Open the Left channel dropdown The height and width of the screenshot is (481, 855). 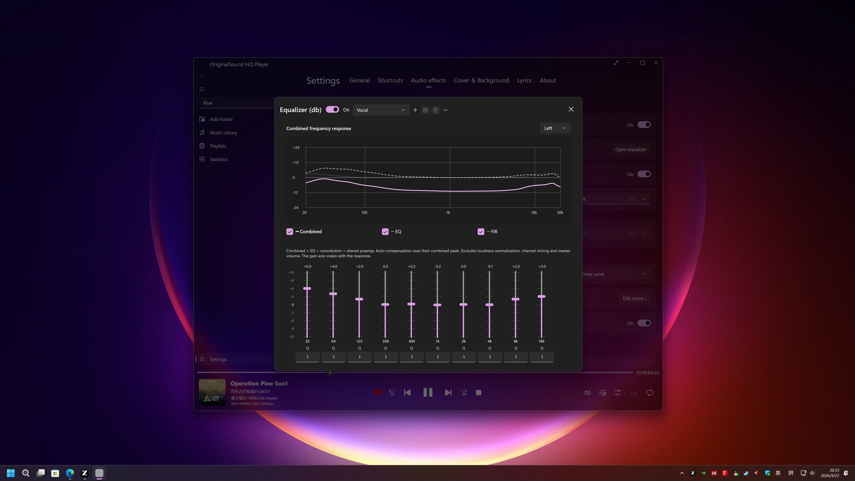[x=555, y=128]
